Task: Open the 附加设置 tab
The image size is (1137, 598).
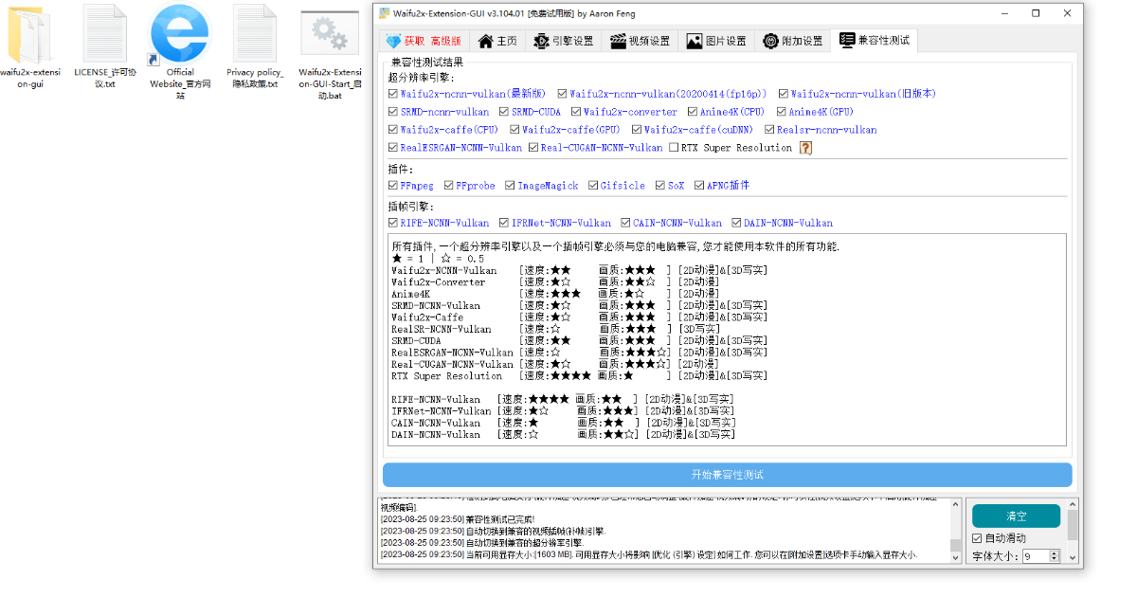Action: [x=792, y=41]
